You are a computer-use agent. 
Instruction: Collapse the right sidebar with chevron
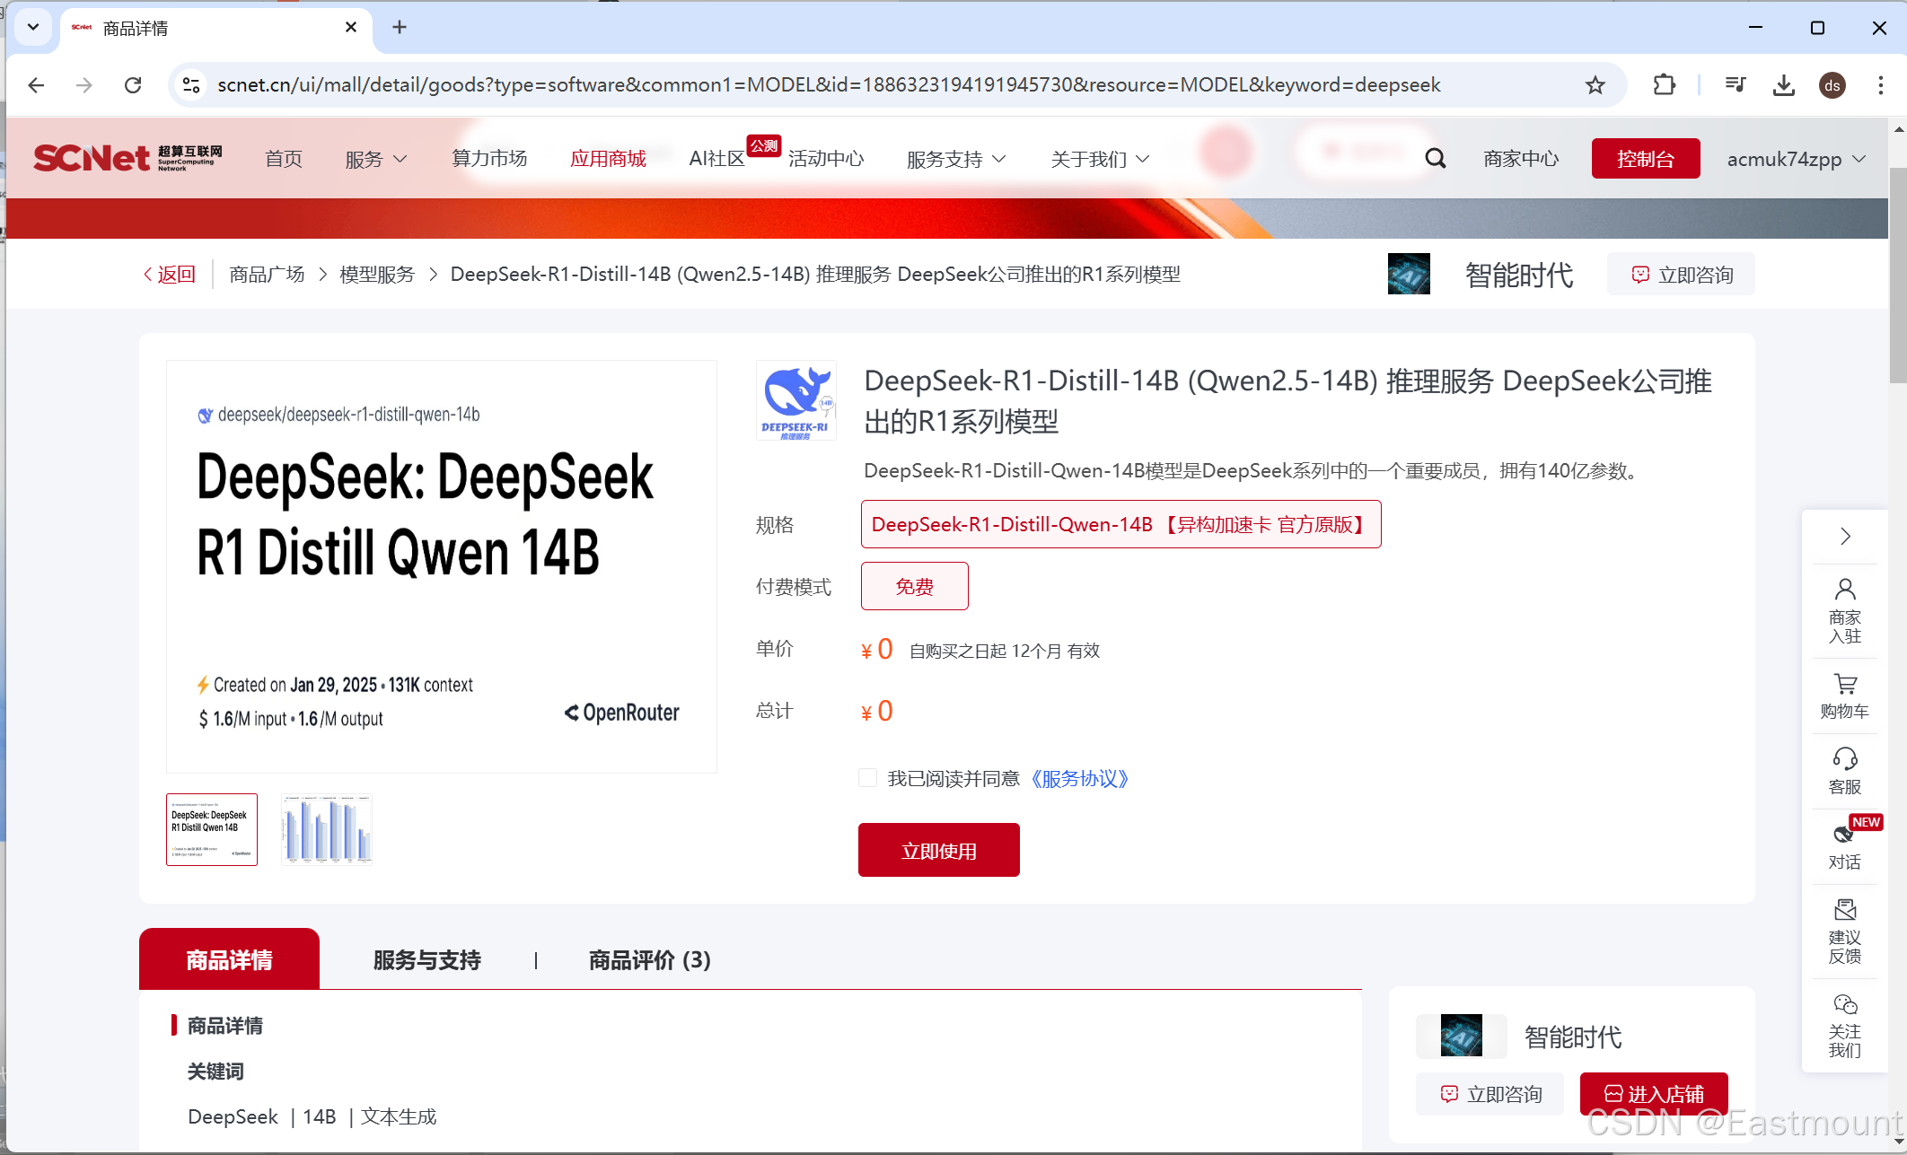pyautogui.click(x=1845, y=537)
